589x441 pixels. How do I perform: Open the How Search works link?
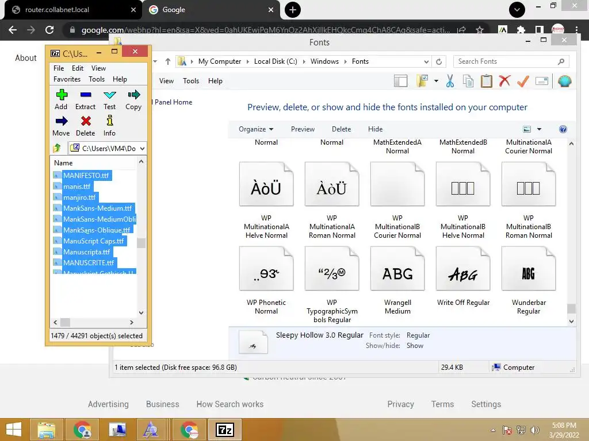click(230, 404)
